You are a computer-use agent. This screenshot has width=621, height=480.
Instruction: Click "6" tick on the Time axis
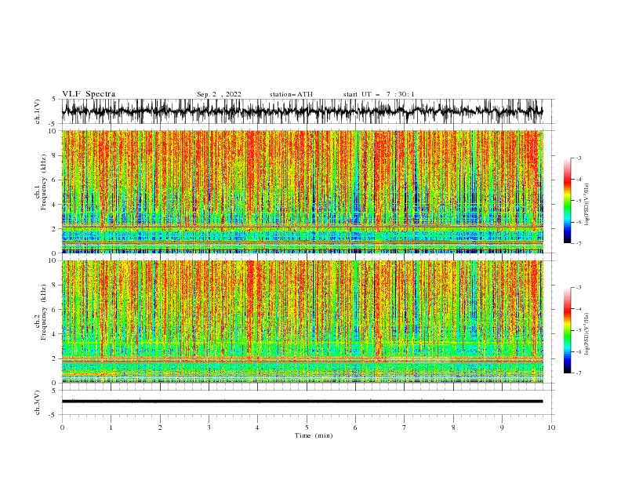[356, 427]
